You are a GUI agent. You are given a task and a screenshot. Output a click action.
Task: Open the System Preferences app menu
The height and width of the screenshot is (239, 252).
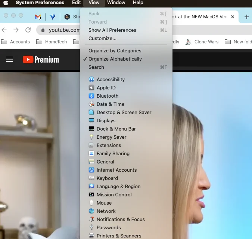point(40,3)
